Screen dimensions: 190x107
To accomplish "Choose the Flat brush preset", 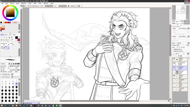I will click(x=7, y=44).
